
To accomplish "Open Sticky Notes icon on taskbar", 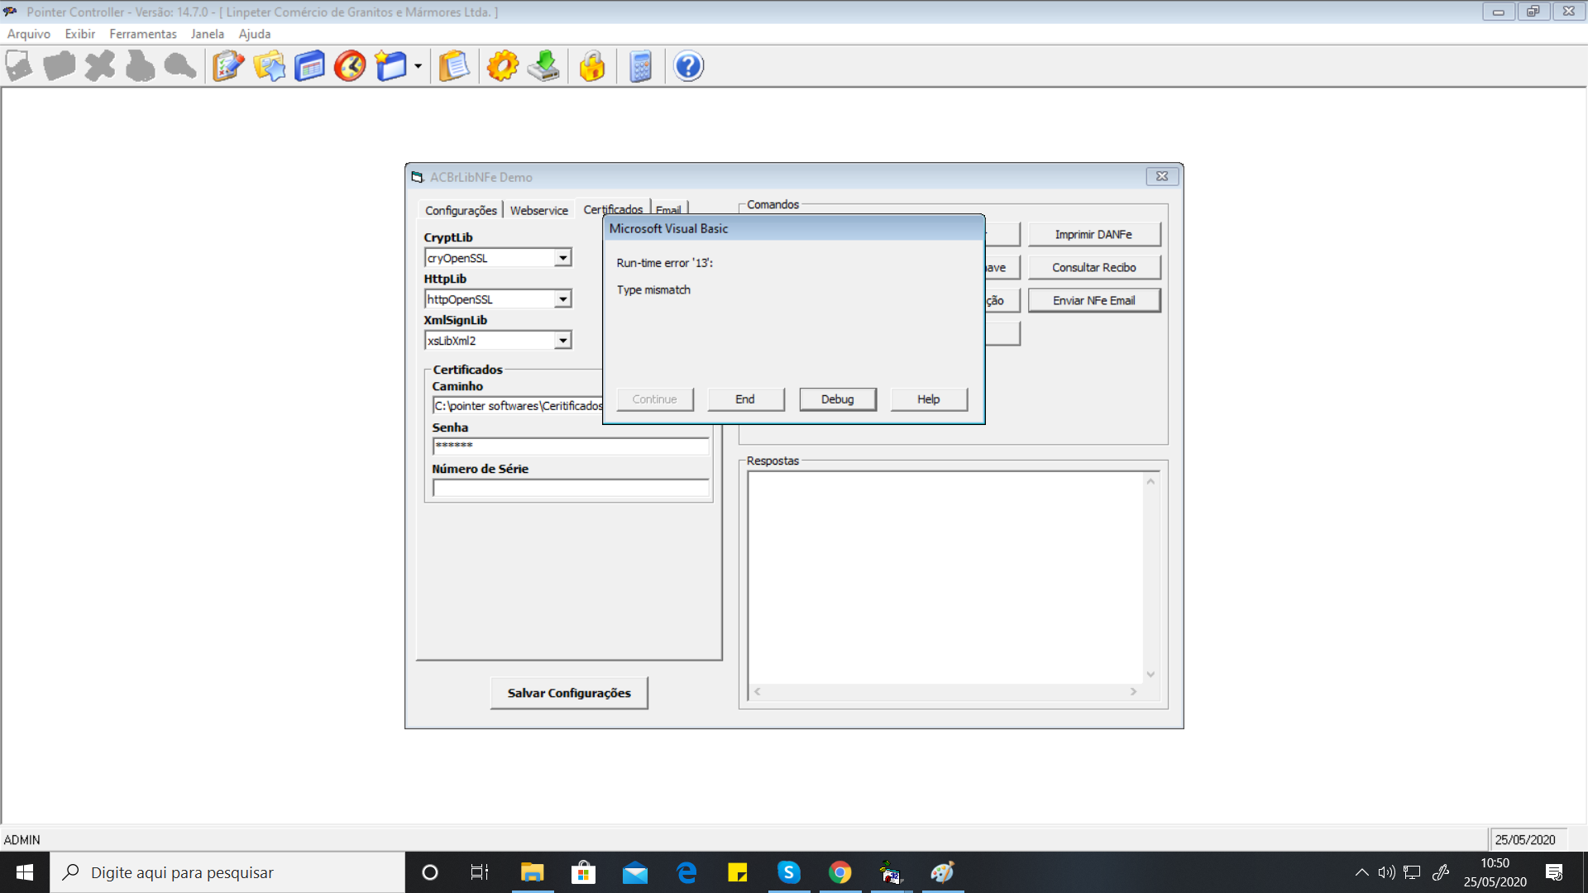I will (x=737, y=872).
